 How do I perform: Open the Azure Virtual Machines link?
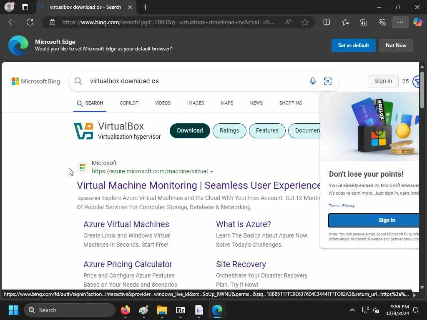click(126, 224)
